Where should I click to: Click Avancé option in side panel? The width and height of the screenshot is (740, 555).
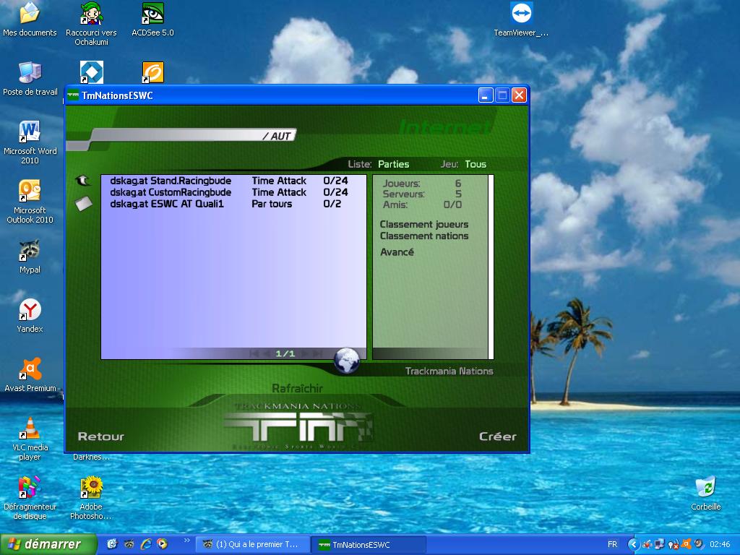[397, 252]
